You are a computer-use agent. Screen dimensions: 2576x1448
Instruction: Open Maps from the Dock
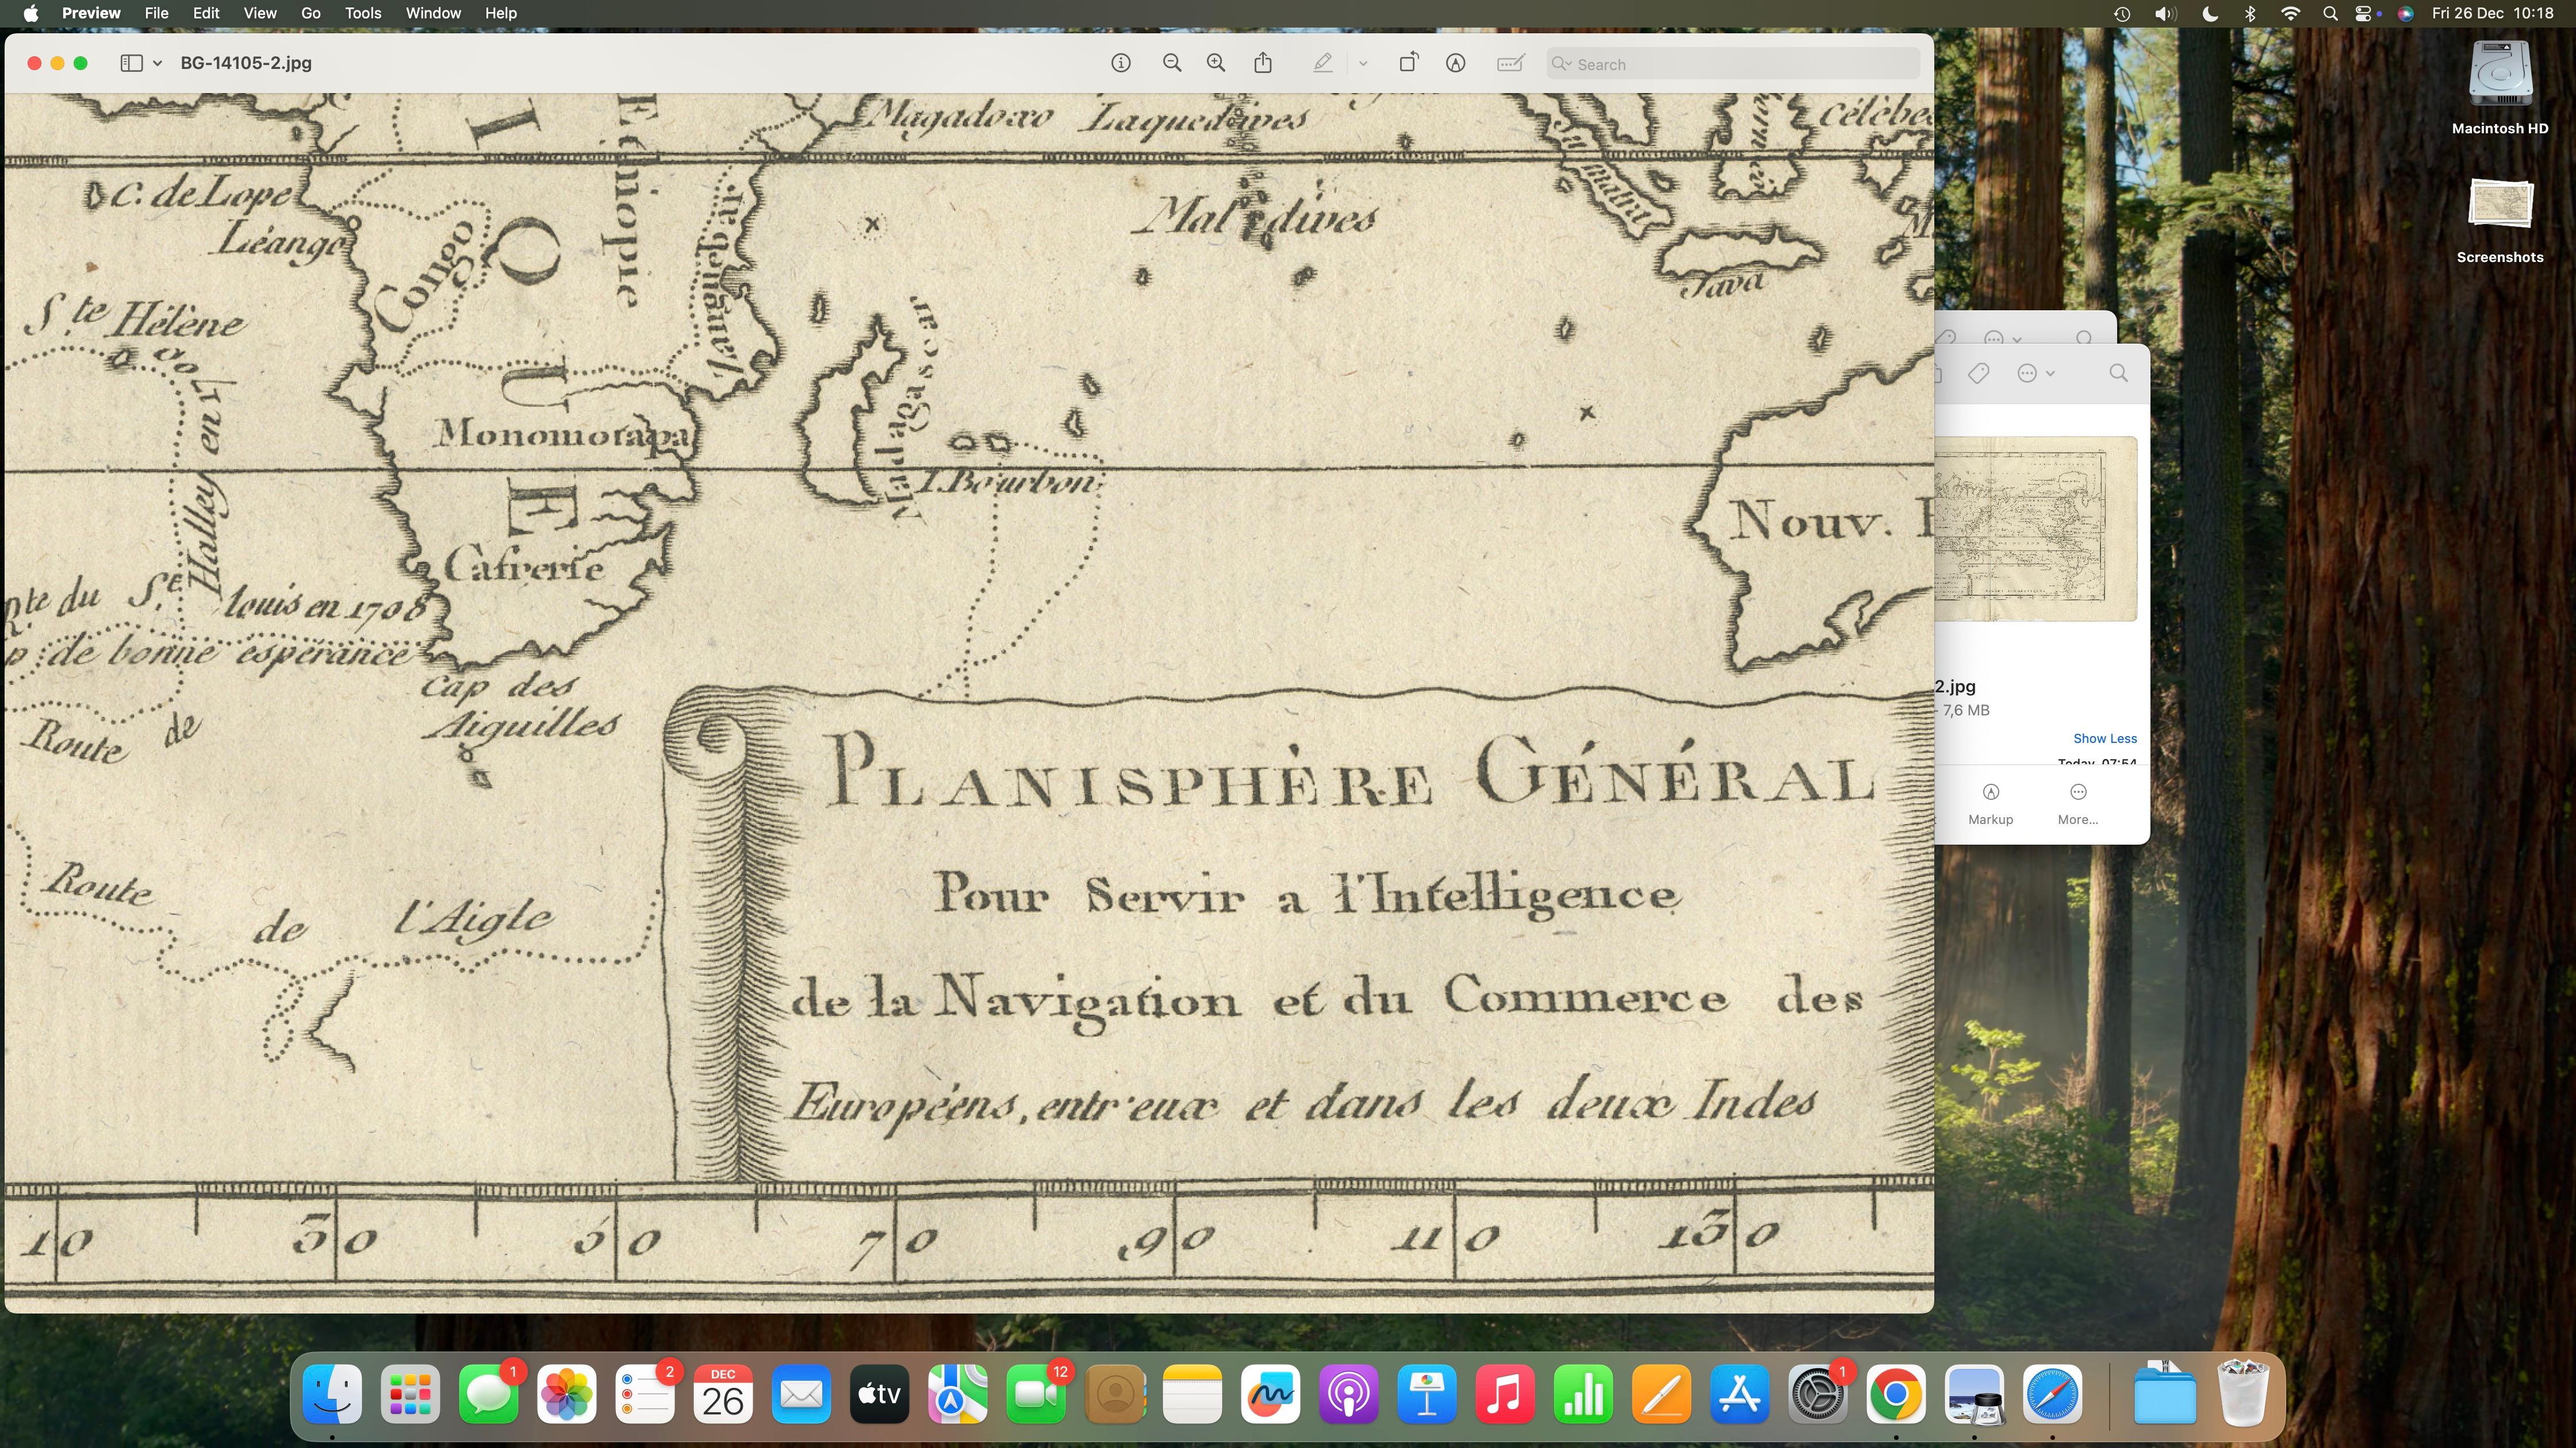pyautogui.click(x=957, y=1394)
